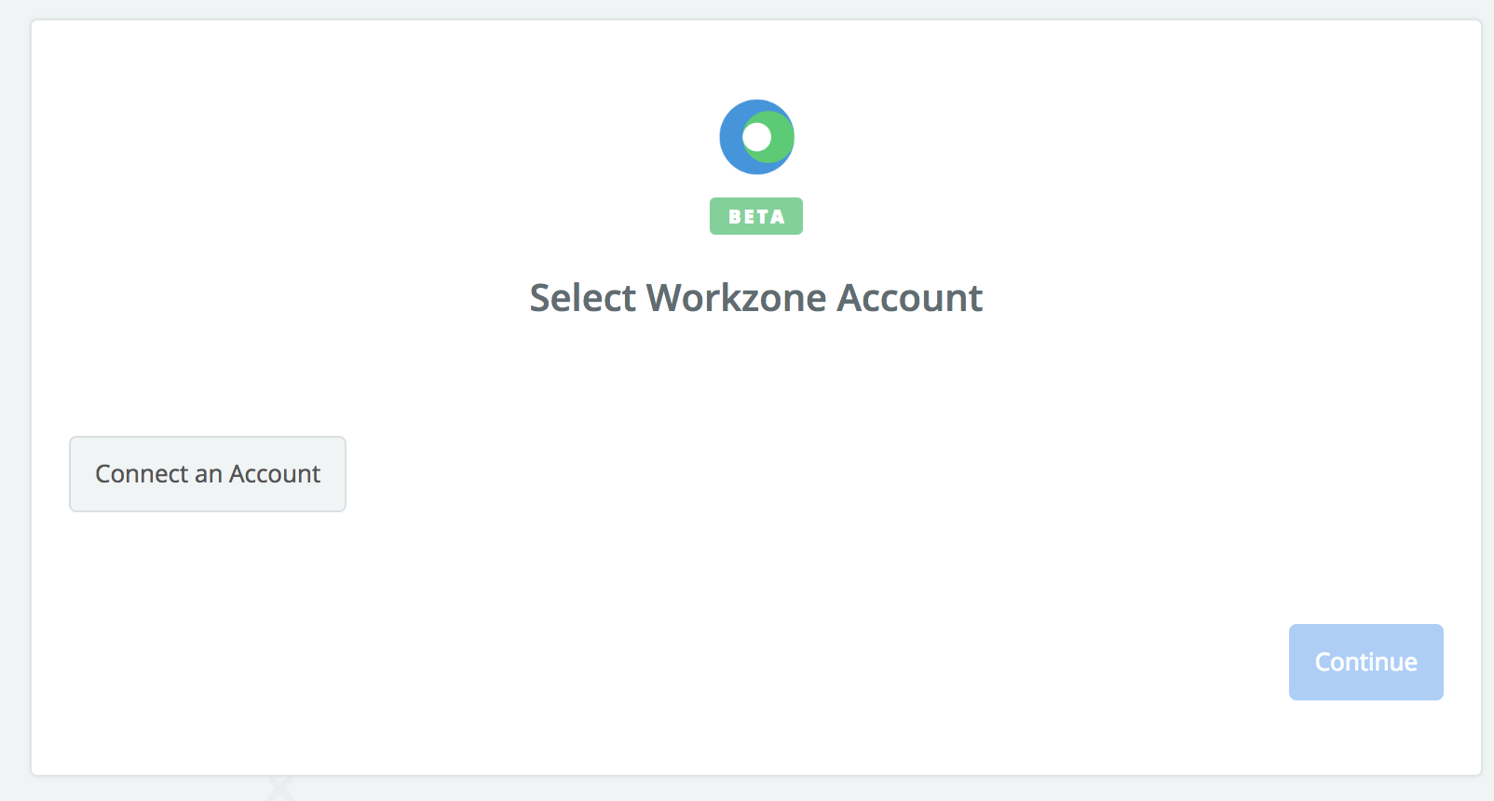Click the blue Continue button
Screen dimensions: 1494x801
1366,662
